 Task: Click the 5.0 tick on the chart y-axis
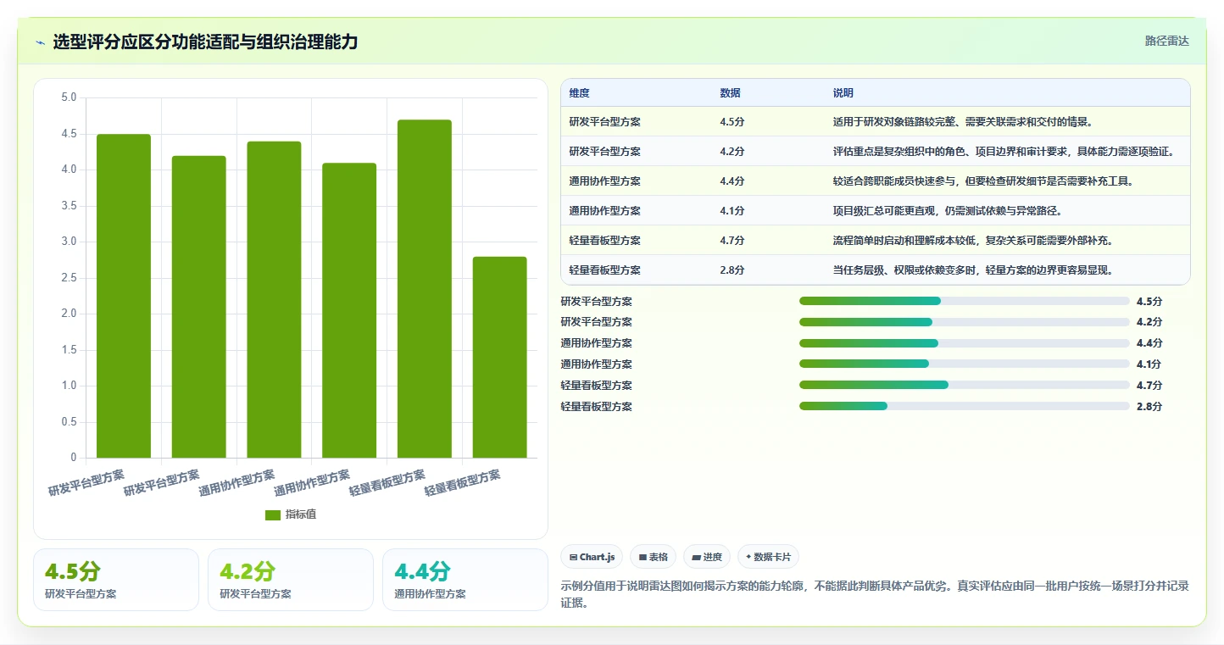click(x=69, y=97)
